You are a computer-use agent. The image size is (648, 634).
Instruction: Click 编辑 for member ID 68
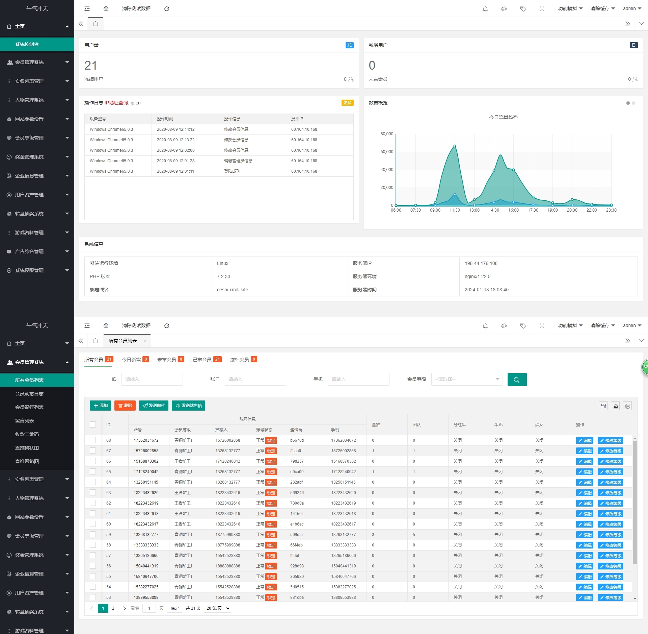[x=585, y=440]
